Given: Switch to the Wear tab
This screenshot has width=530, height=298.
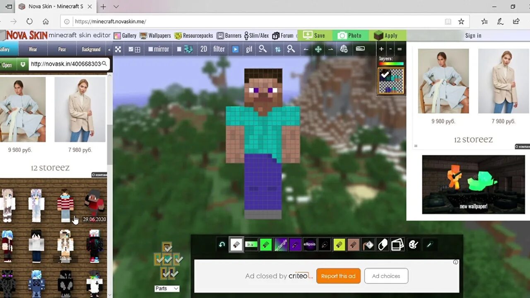Looking at the screenshot, I should click(x=33, y=49).
